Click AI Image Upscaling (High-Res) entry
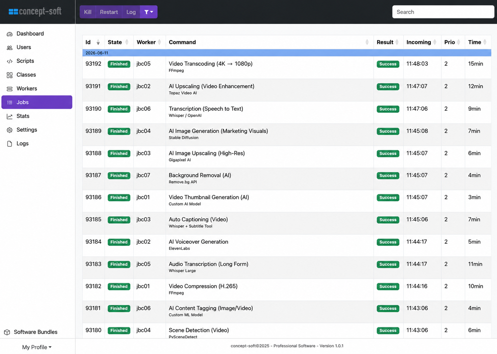This screenshot has height=354, width=497. (x=207, y=153)
